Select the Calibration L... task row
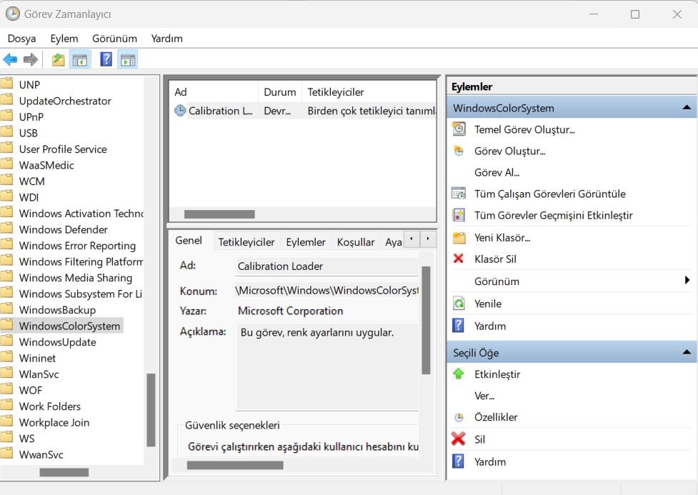Viewport: 698px width, 495px height. [x=303, y=111]
